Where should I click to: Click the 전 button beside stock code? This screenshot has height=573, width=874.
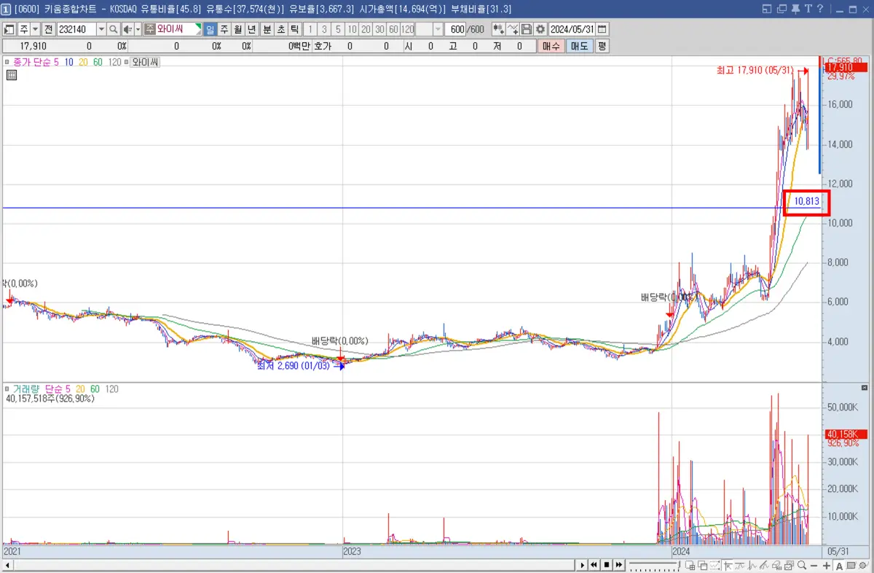coord(48,29)
